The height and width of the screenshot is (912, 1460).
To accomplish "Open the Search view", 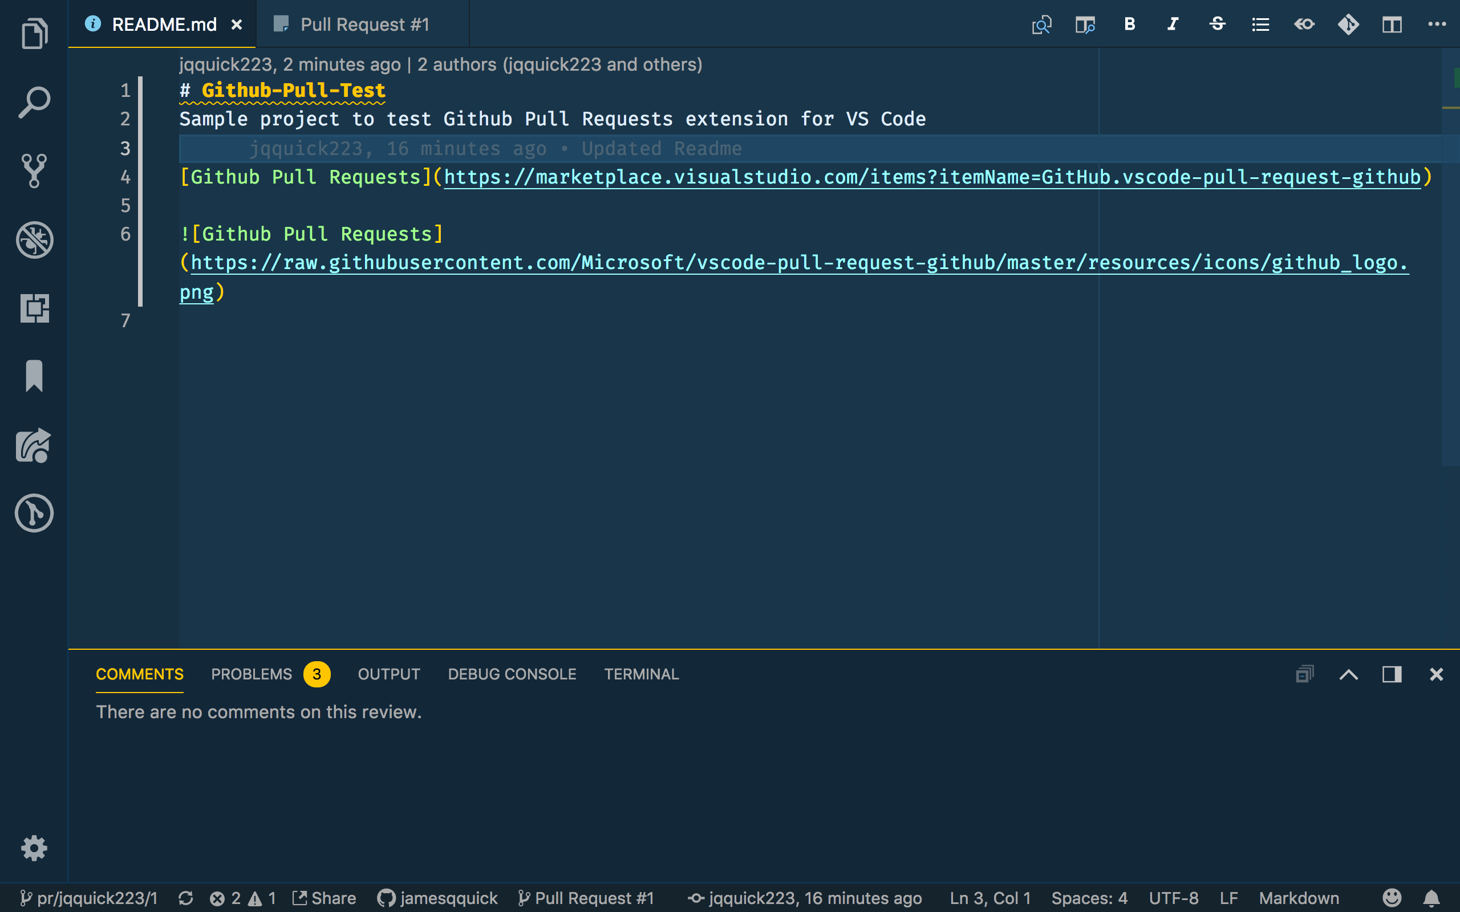I will [34, 102].
